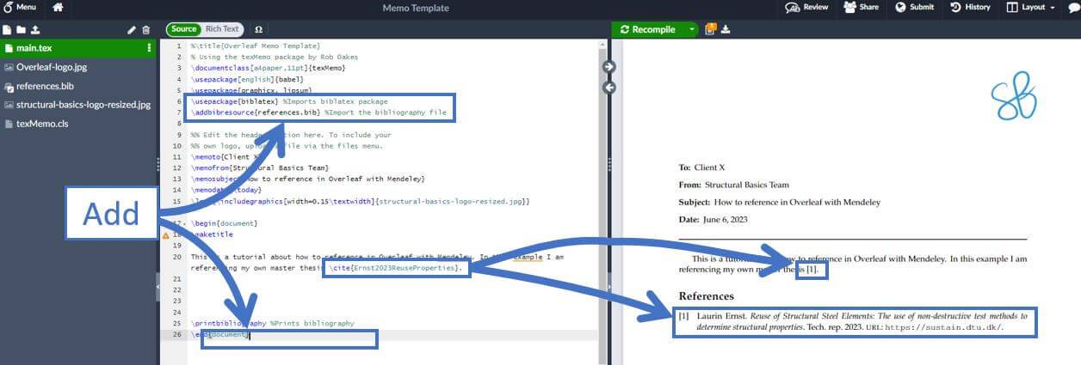Open the Submit menu
Viewport: 1081px width, 365px height.
915,7
